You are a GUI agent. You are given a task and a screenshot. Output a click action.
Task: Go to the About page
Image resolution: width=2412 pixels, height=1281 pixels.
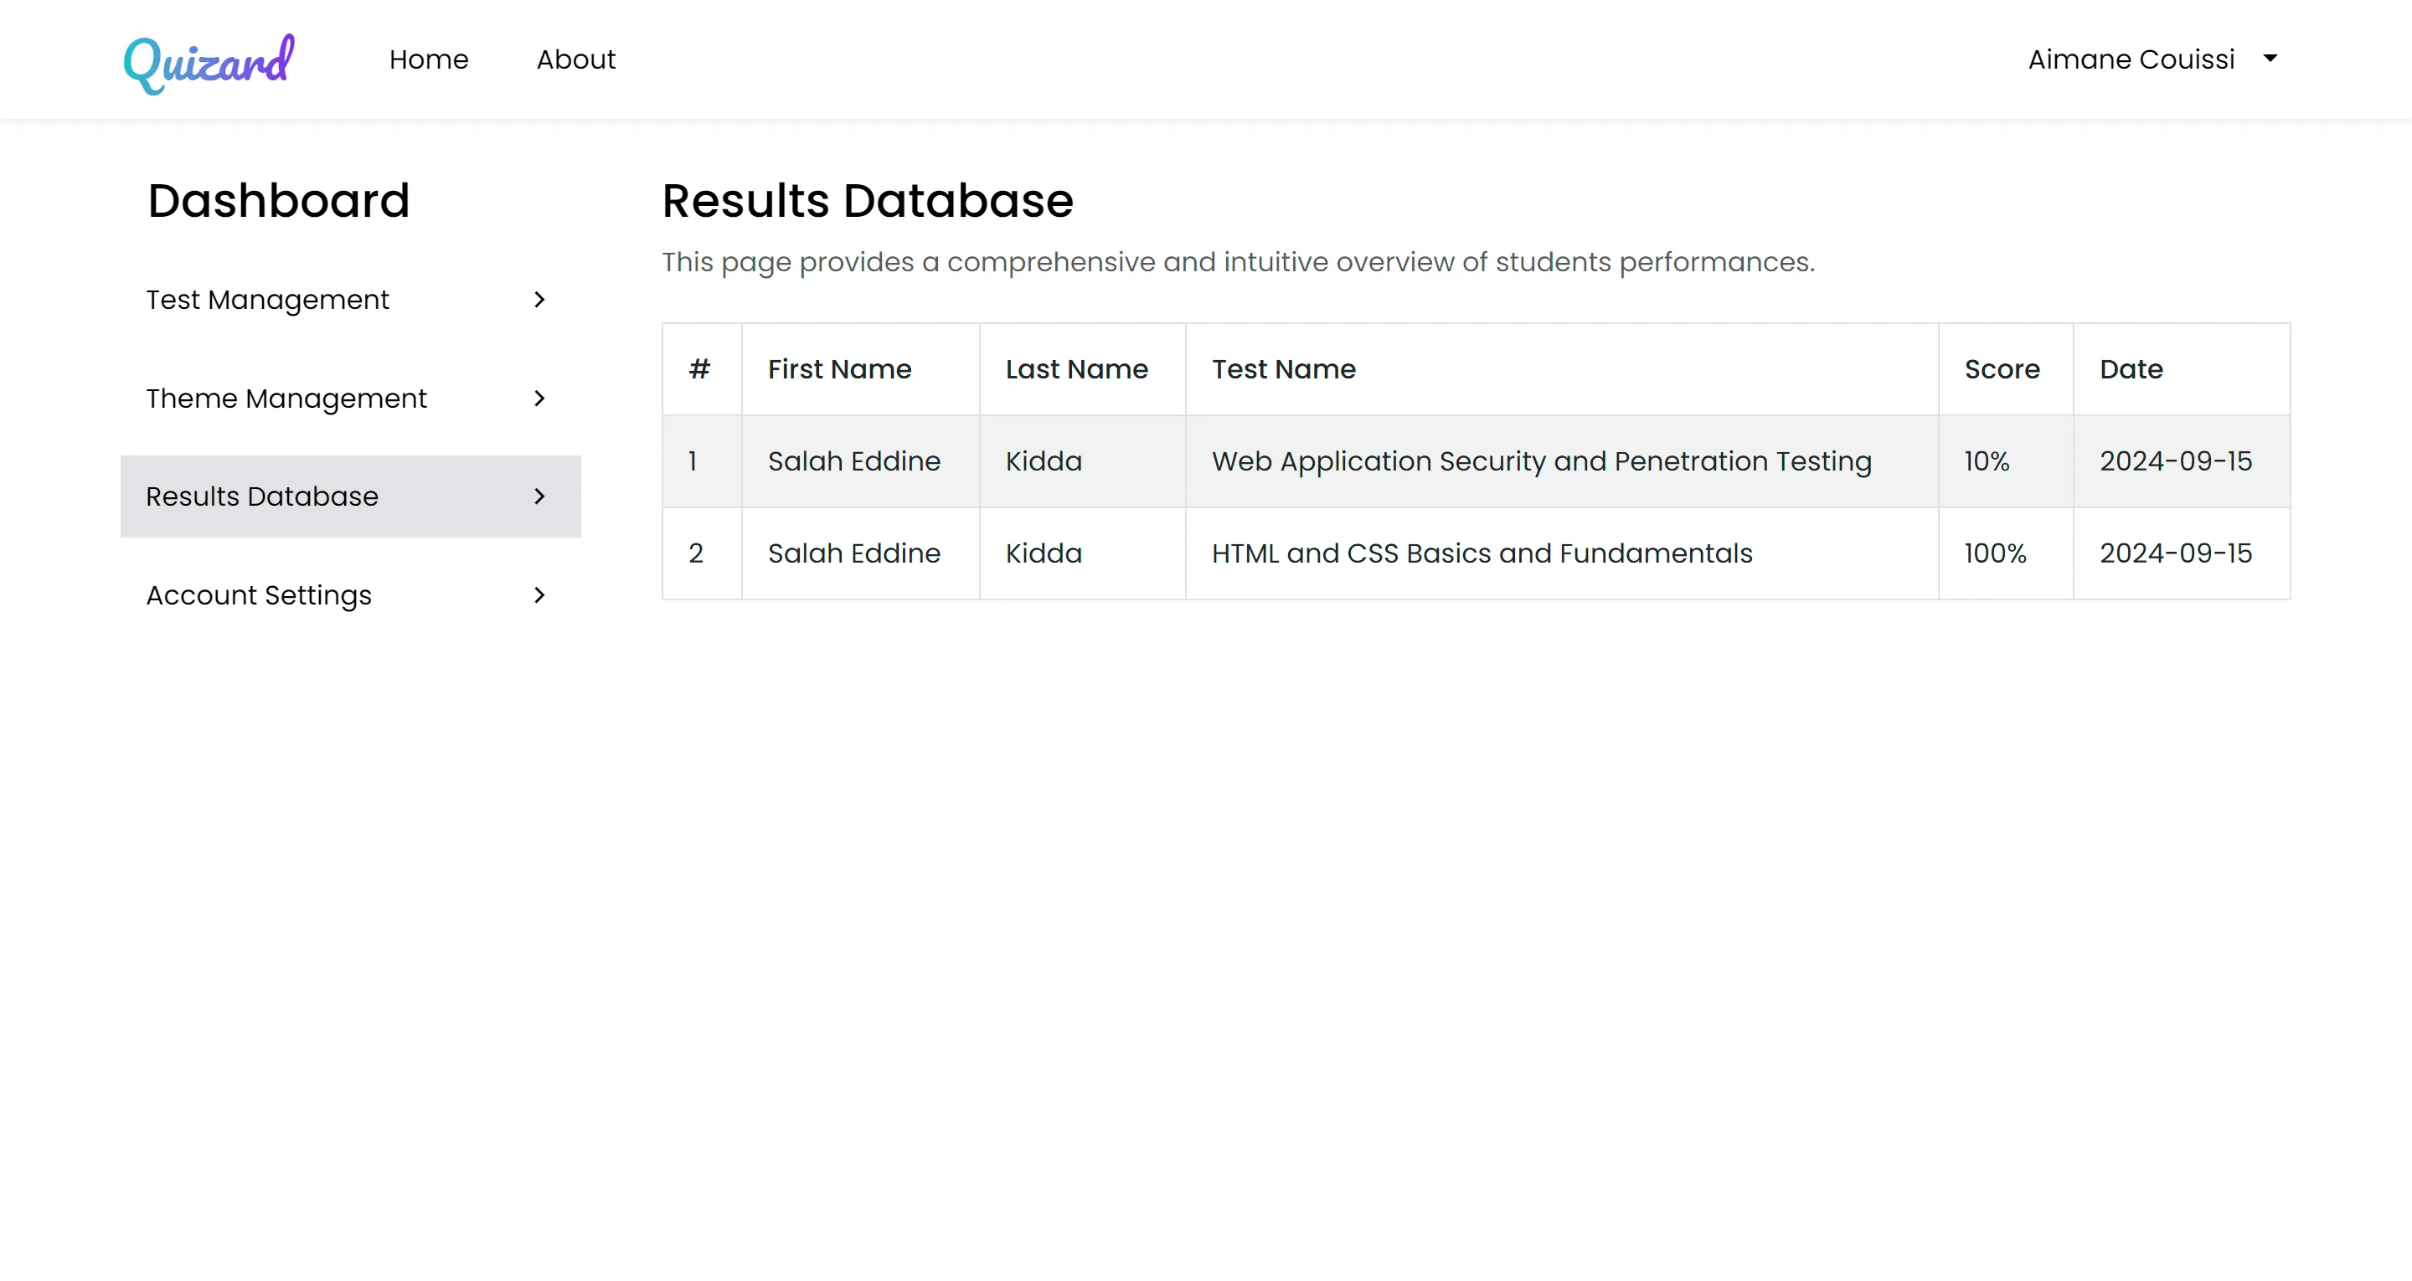576,60
